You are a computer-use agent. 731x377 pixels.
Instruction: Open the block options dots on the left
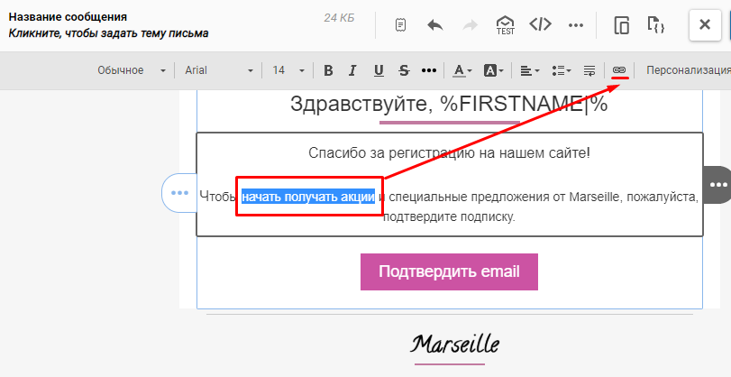(x=179, y=193)
